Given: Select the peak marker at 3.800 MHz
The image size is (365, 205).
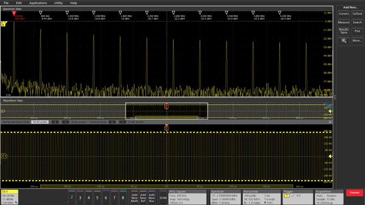Looking at the screenshot, I should pyautogui.click(x=253, y=12).
